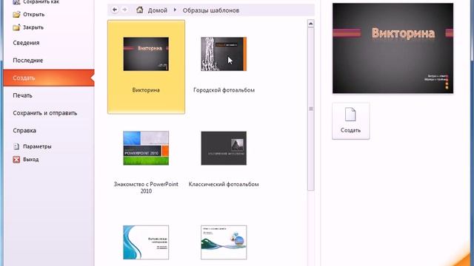Click the scroll up arrow of templates list
The width and height of the screenshot is (474, 266).
tap(311, 24)
